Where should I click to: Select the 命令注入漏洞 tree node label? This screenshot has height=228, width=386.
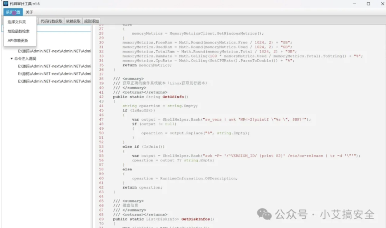[x=25, y=59]
